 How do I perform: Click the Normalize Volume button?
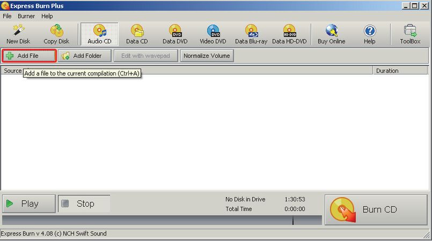click(x=207, y=56)
